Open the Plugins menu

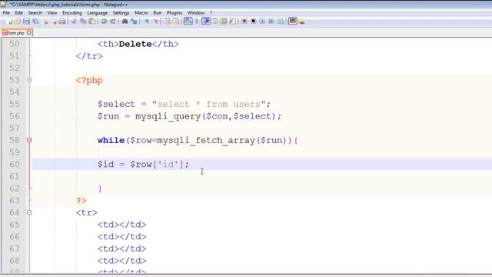(175, 13)
